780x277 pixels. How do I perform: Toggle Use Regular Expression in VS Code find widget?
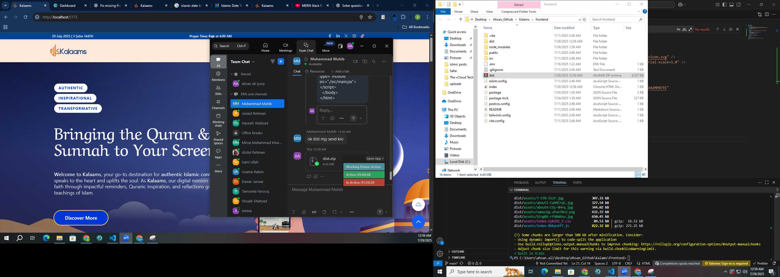click(x=690, y=29)
